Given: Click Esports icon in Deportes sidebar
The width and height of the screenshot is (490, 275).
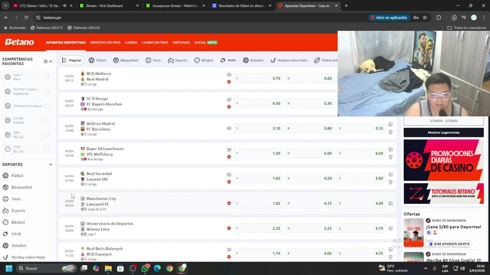Looking at the screenshot, I should 5,210.
